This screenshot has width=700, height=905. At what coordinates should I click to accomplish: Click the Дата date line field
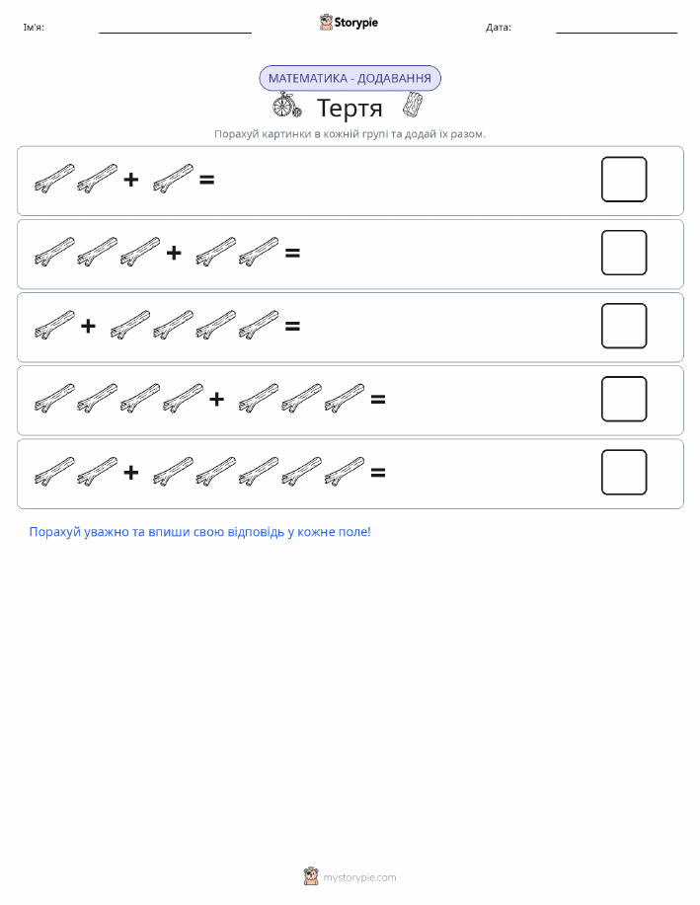coord(616,28)
